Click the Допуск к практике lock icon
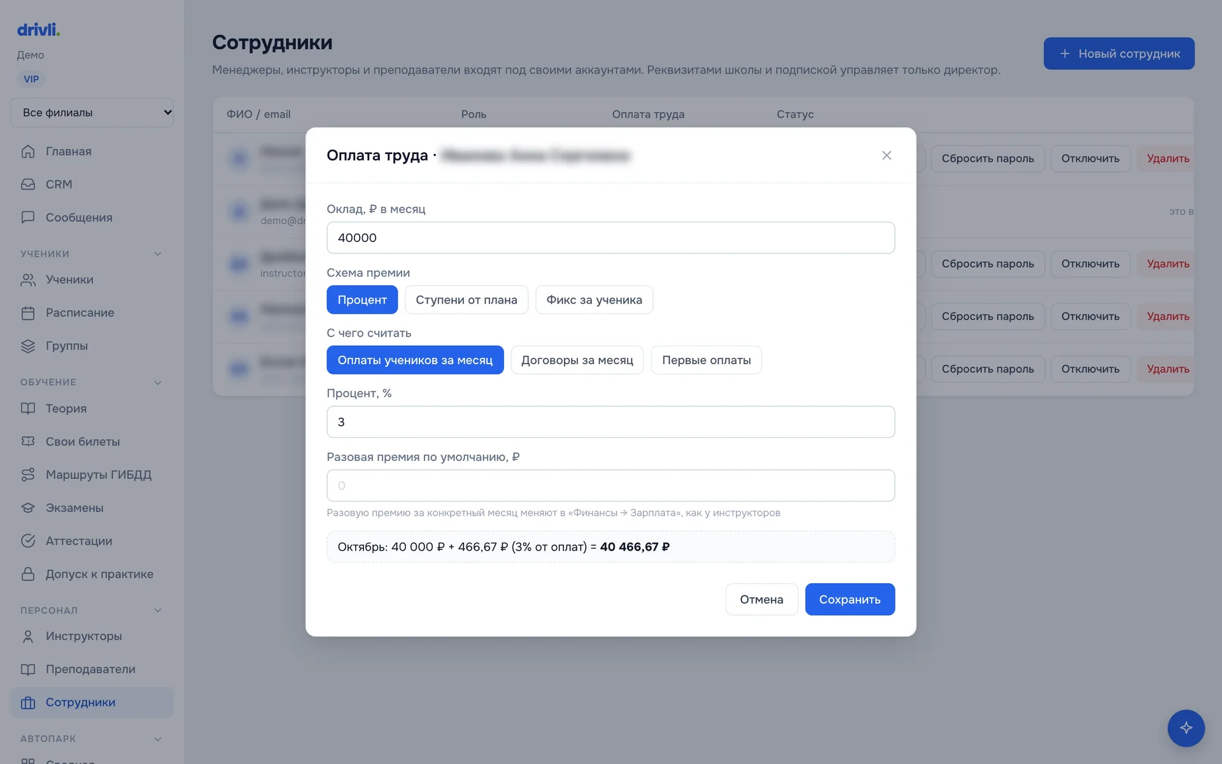 [28, 574]
